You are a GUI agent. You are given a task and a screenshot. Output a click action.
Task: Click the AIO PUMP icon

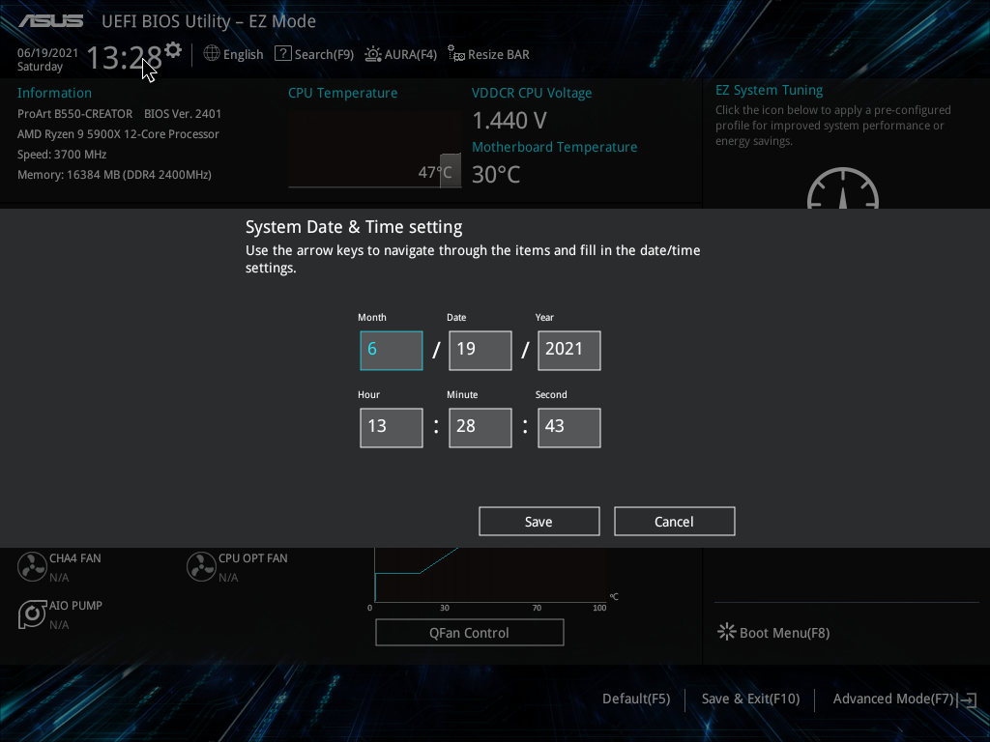32,614
